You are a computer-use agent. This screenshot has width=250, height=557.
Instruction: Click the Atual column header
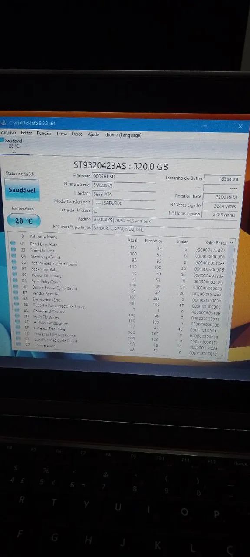tap(132, 240)
